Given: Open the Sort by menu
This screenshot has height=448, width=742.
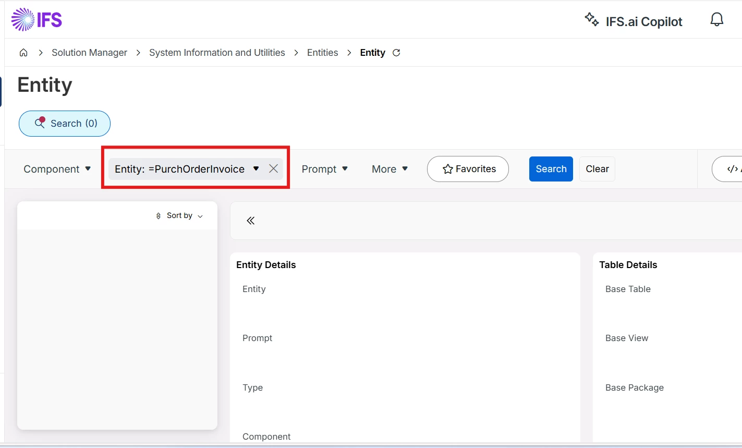Looking at the screenshot, I should (179, 215).
